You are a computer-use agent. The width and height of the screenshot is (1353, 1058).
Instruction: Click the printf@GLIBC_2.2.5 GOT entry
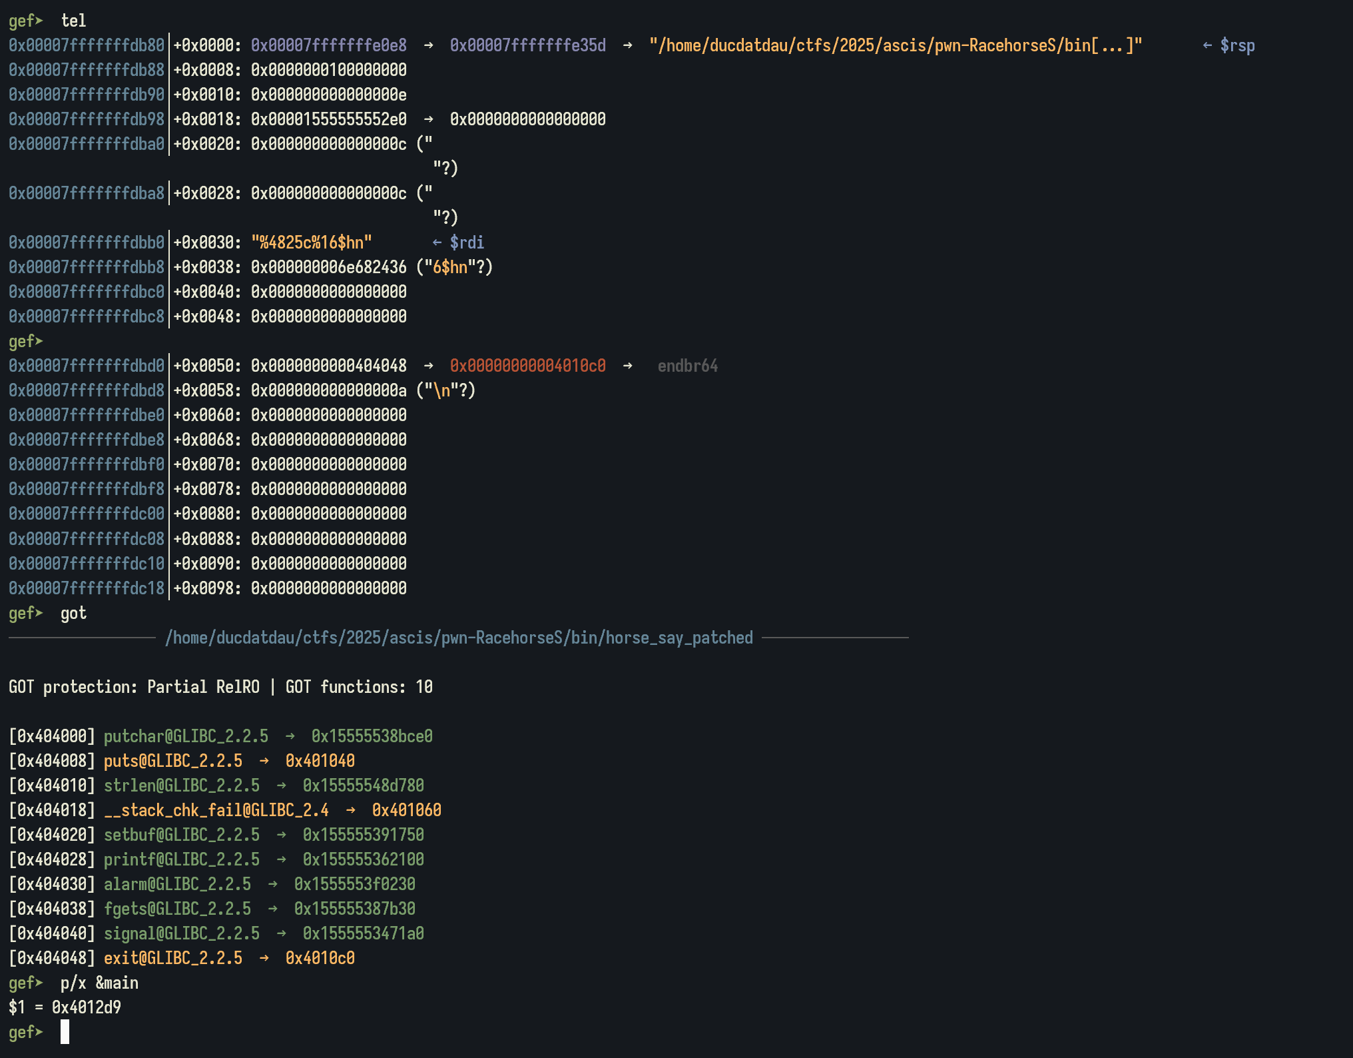click(181, 859)
